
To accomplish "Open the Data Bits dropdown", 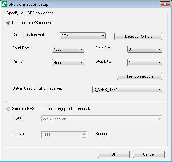I will click(145, 49).
